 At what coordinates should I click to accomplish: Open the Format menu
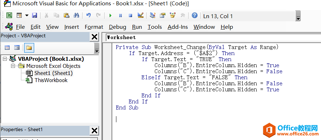tap(94, 27)
